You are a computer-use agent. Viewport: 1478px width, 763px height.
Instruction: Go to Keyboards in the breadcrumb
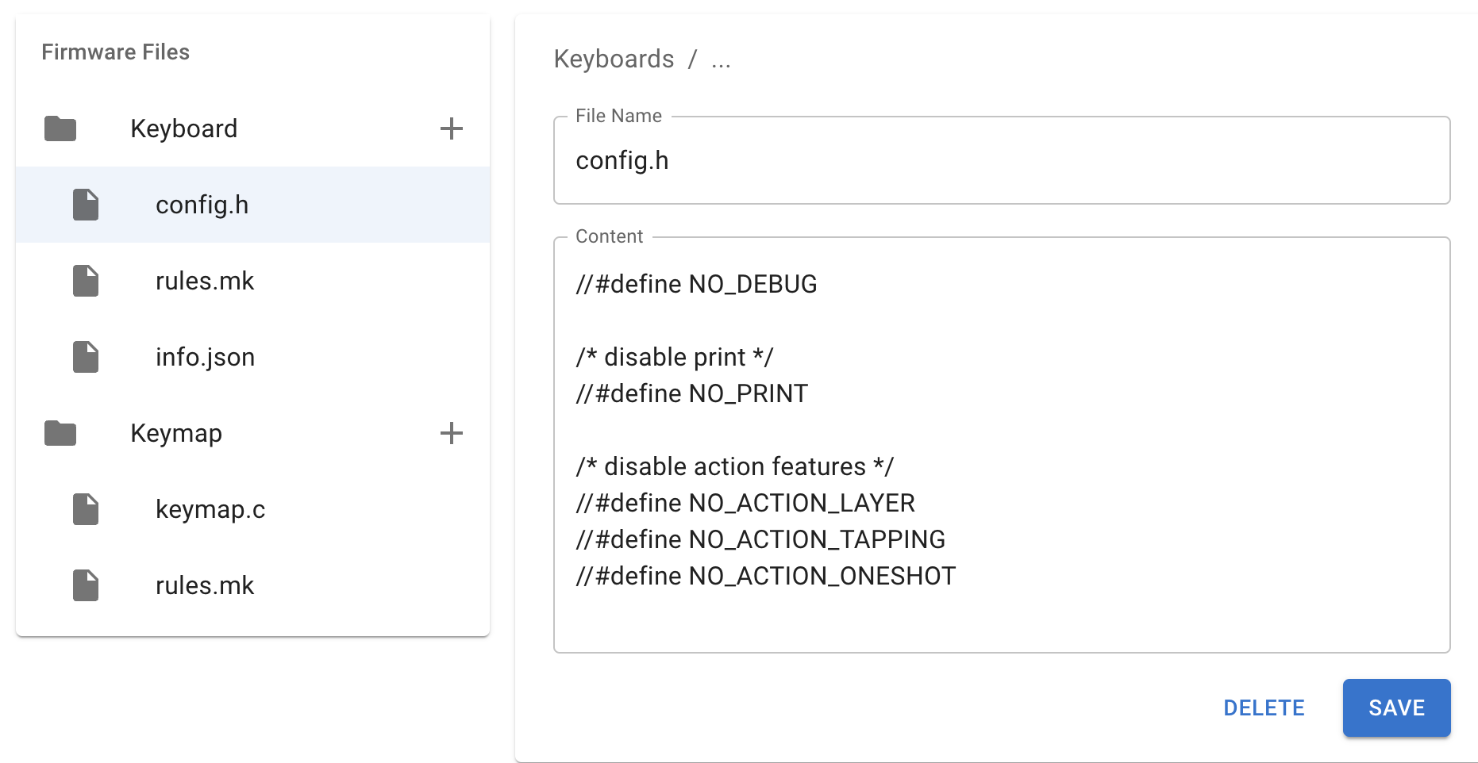(614, 59)
